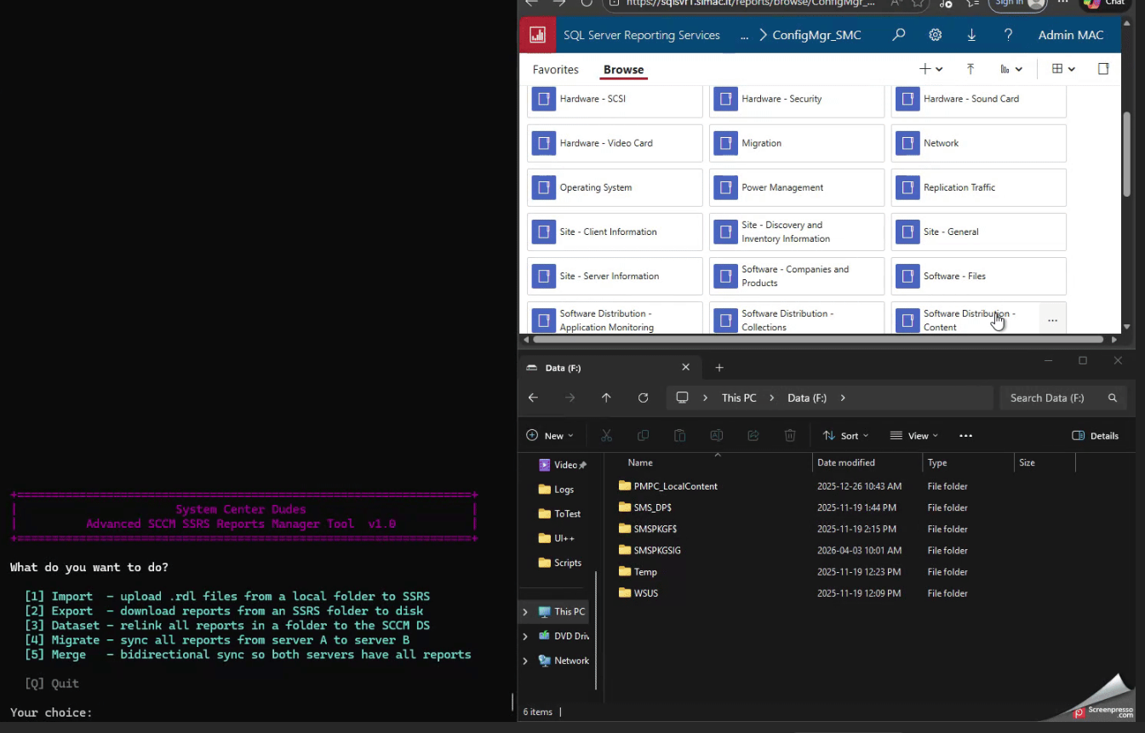The height and width of the screenshot is (733, 1145).
Task: Click the horizontal scrollbar under the report tiles
Action: (817, 339)
